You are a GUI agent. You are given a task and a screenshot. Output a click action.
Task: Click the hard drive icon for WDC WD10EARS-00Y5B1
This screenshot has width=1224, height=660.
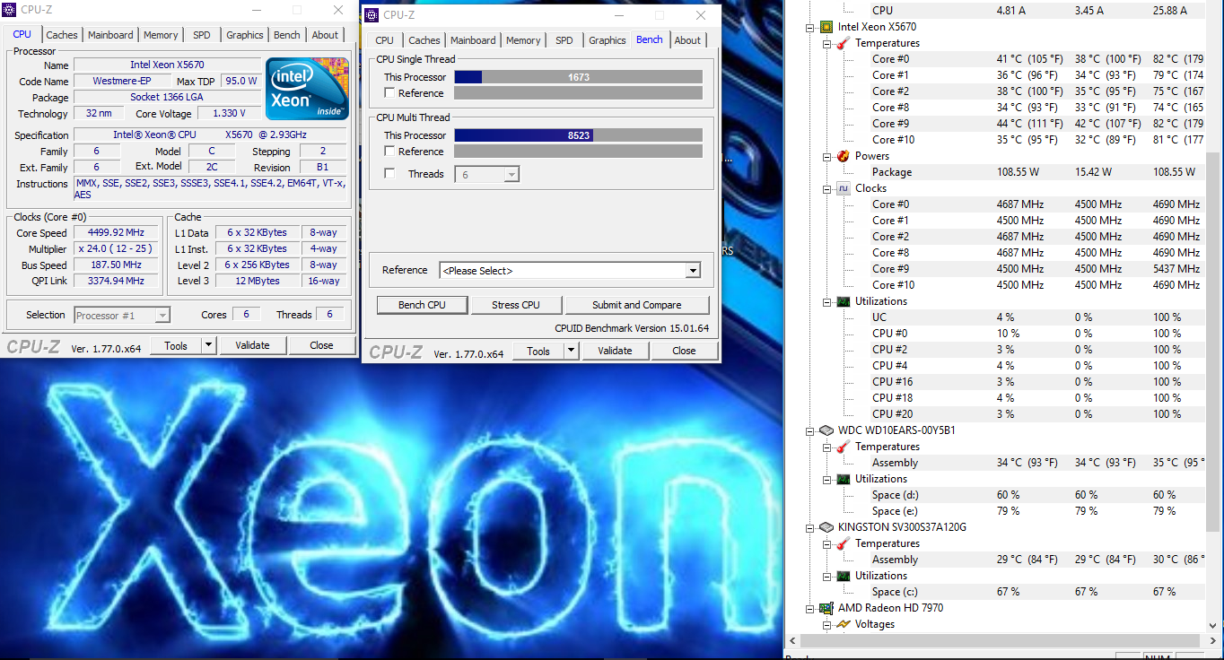coord(826,430)
